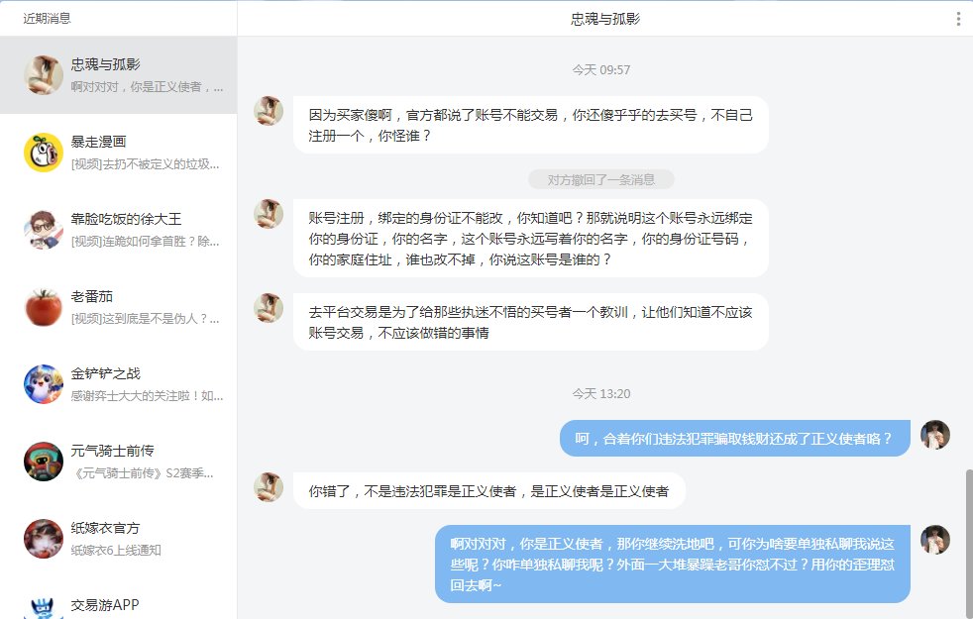Open the 老番茄 conversation

144,307
